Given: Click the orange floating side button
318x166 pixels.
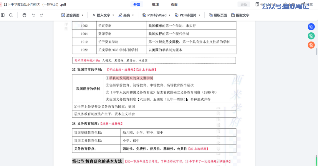Looking at the screenshot, I should (x=311, y=45).
